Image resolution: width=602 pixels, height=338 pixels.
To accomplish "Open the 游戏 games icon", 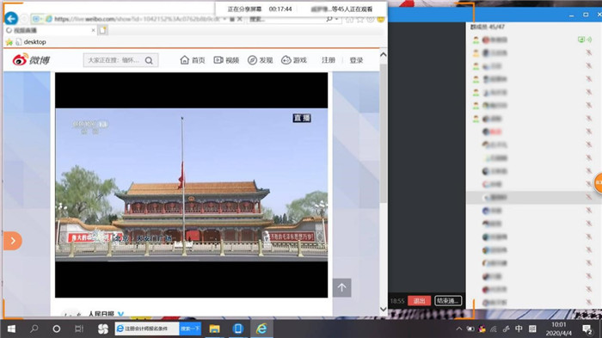I will coord(294,60).
